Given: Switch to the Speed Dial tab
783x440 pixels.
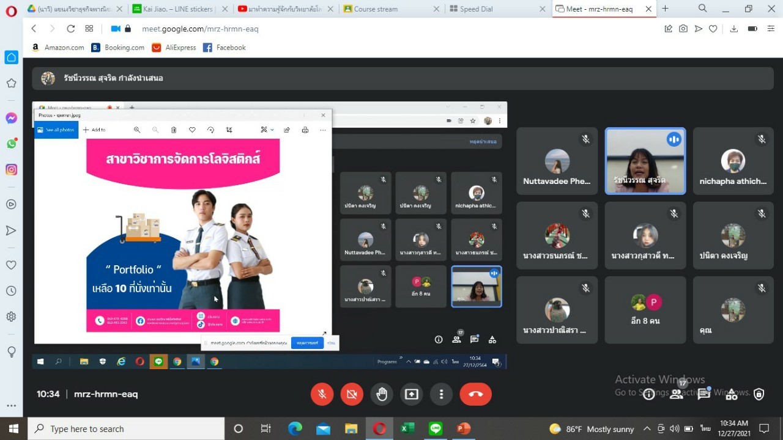Looking at the screenshot, I should (477, 9).
